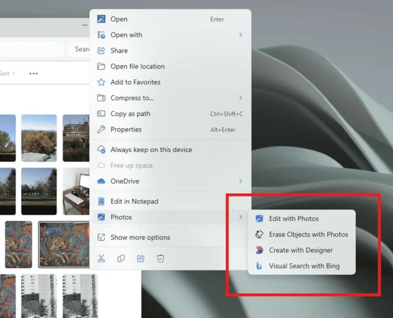Open the Sort dropdown
Viewport: 393px width, 318px height.
pos(7,73)
